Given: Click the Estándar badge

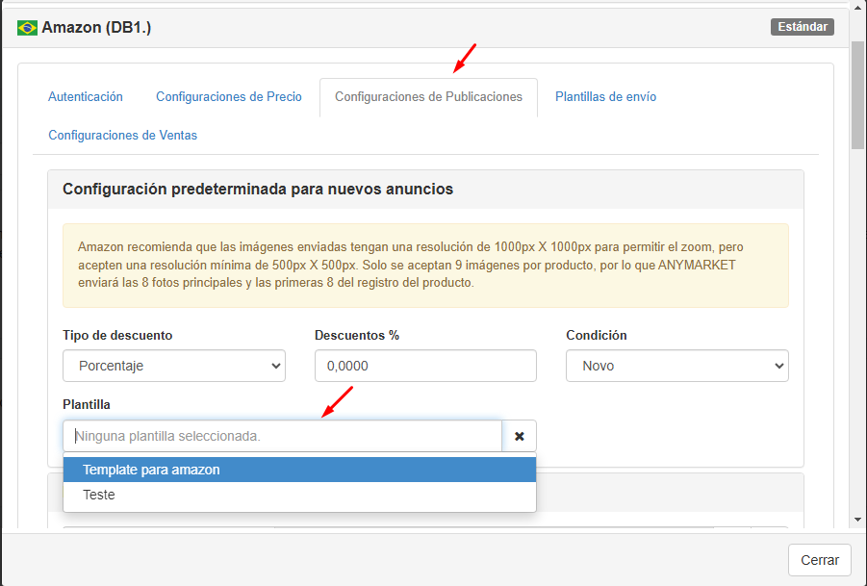Looking at the screenshot, I should tap(803, 27).
